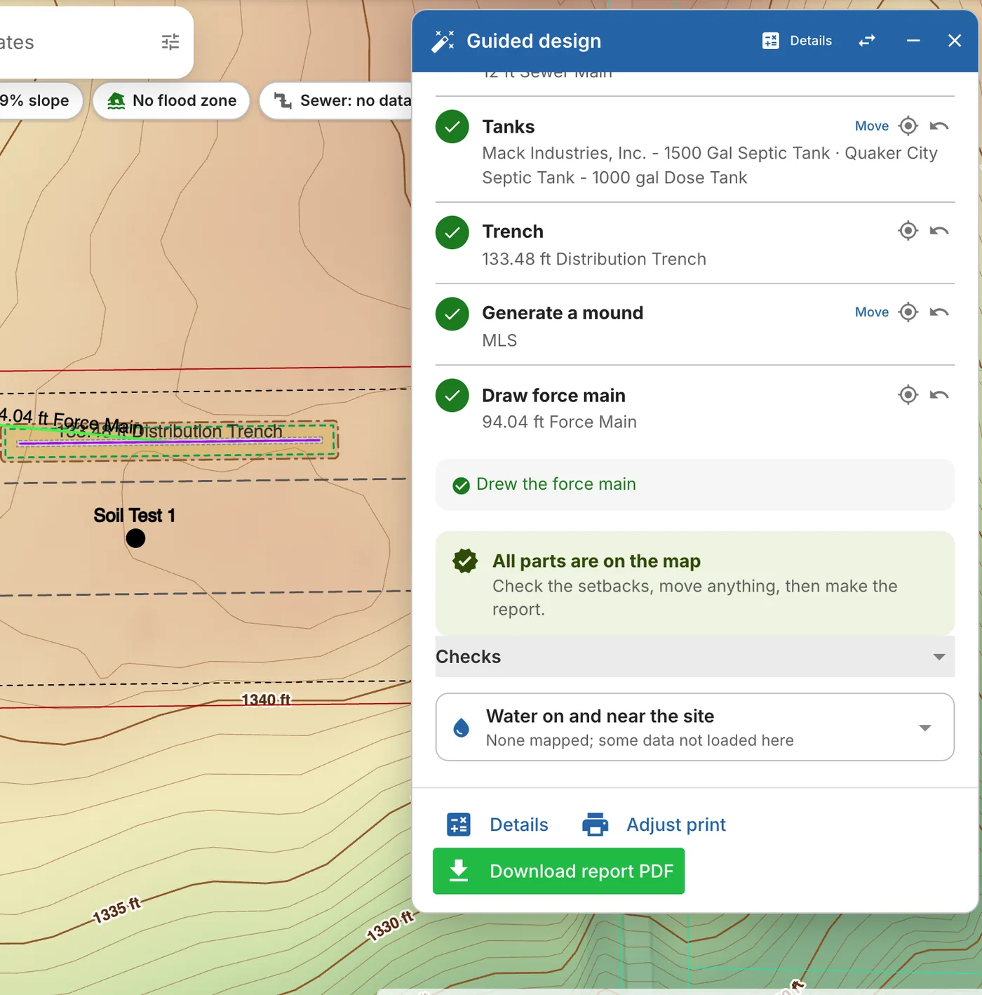Click Adjust print
The width and height of the screenshot is (982, 995).
(654, 824)
